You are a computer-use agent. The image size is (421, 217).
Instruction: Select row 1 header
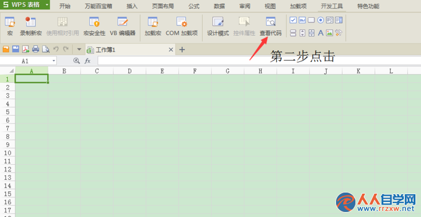click(8, 79)
